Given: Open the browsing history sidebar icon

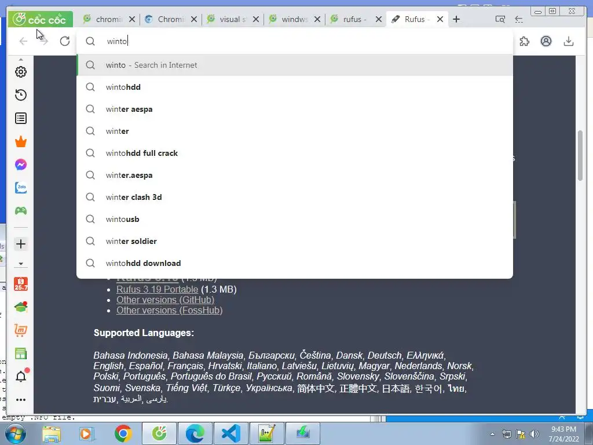Looking at the screenshot, I should click(x=21, y=95).
